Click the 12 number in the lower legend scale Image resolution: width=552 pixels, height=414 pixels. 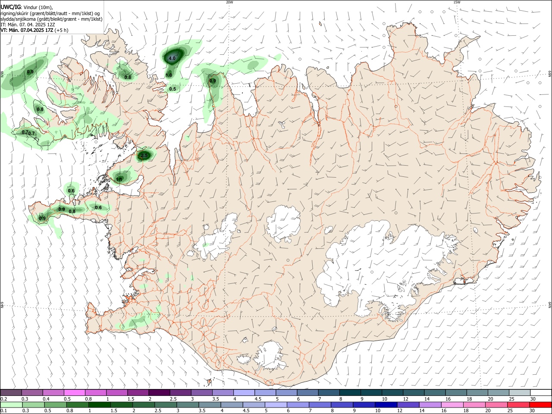pos(400,411)
